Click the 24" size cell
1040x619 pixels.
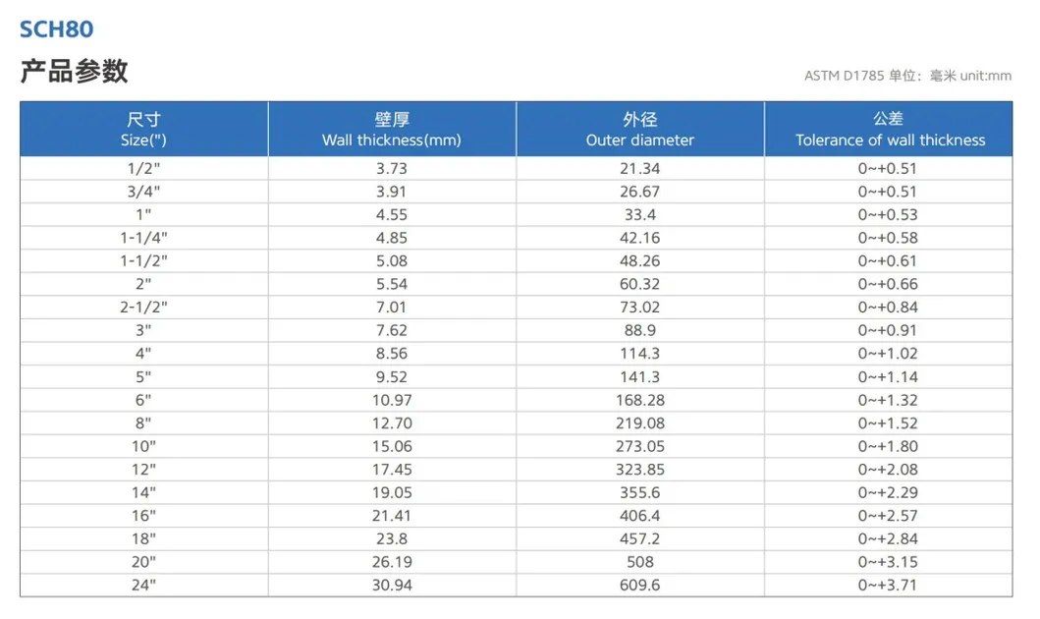(143, 585)
